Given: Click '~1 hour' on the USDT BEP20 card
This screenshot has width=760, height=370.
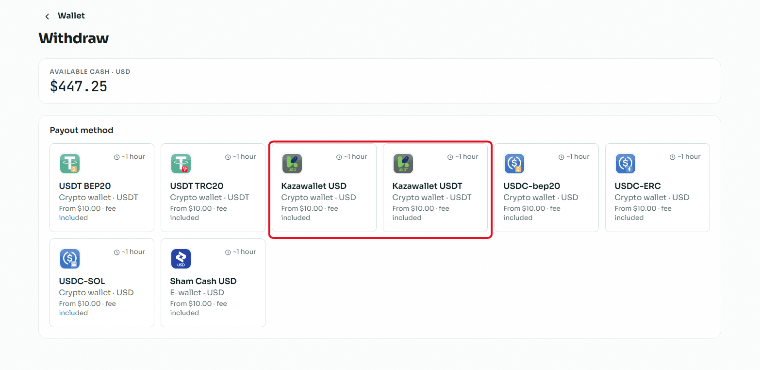Looking at the screenshot, I should pos(133,157).
